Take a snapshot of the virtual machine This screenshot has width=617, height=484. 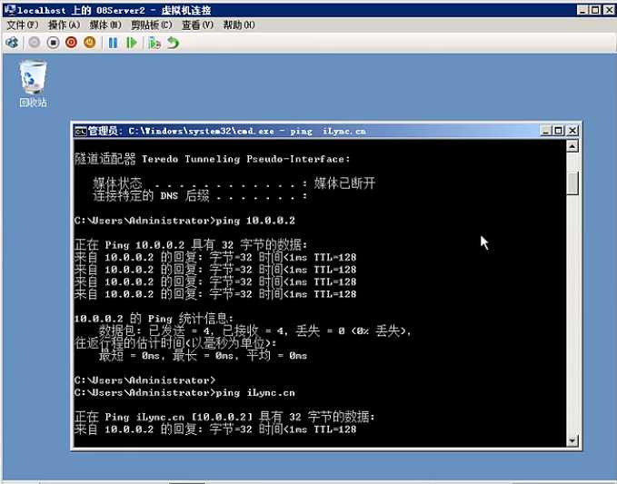click(x=154, y=43)
